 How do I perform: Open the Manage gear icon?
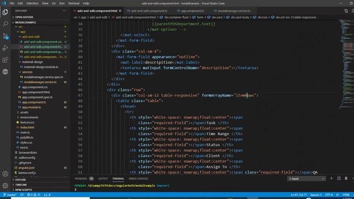[x=5, y=186]
